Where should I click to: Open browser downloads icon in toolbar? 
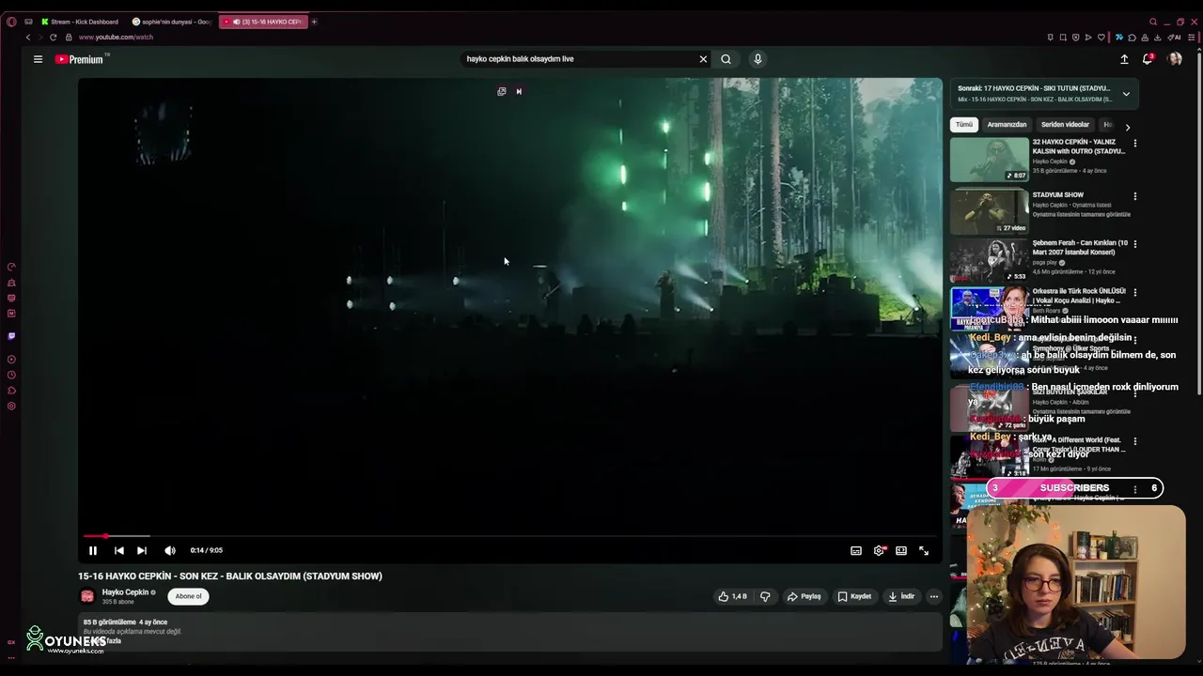point(1157,38)
